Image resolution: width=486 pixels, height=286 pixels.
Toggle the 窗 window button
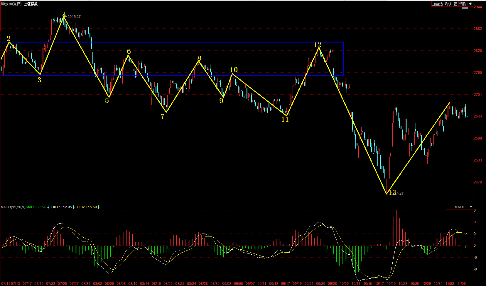click(x=455, y=4)
